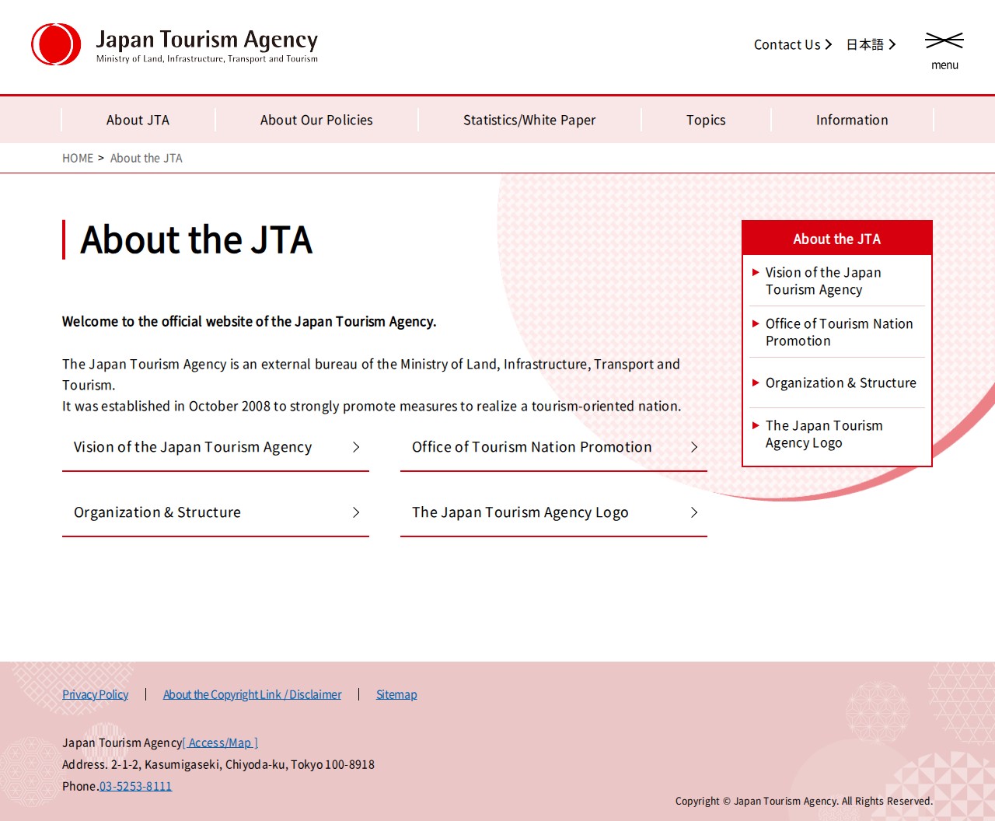Screen dimensions: 995x821
Task: Click the copyright notice in the footer
Action: 804,801
